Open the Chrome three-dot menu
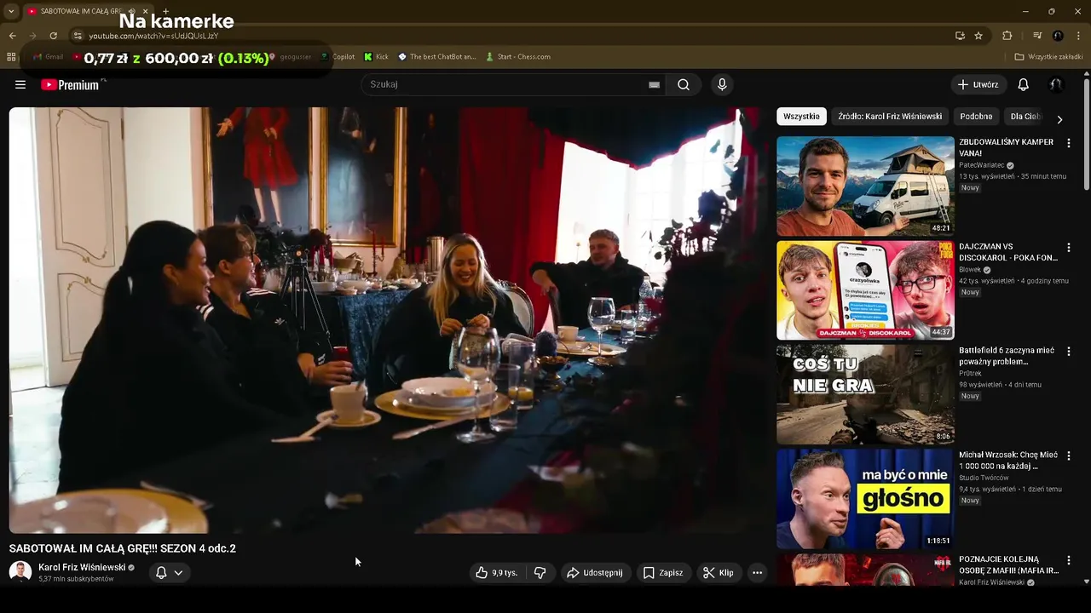1091x613 pixels. coord(1079,36)
